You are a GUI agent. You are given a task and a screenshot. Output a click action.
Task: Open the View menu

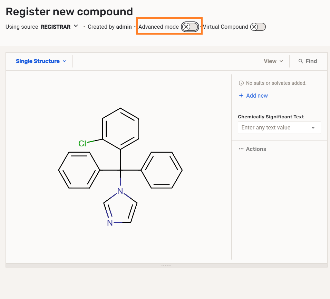point(273,61)
